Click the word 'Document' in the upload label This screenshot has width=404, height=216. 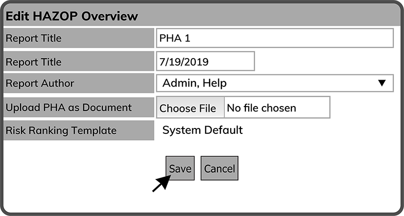click(109, 108)
